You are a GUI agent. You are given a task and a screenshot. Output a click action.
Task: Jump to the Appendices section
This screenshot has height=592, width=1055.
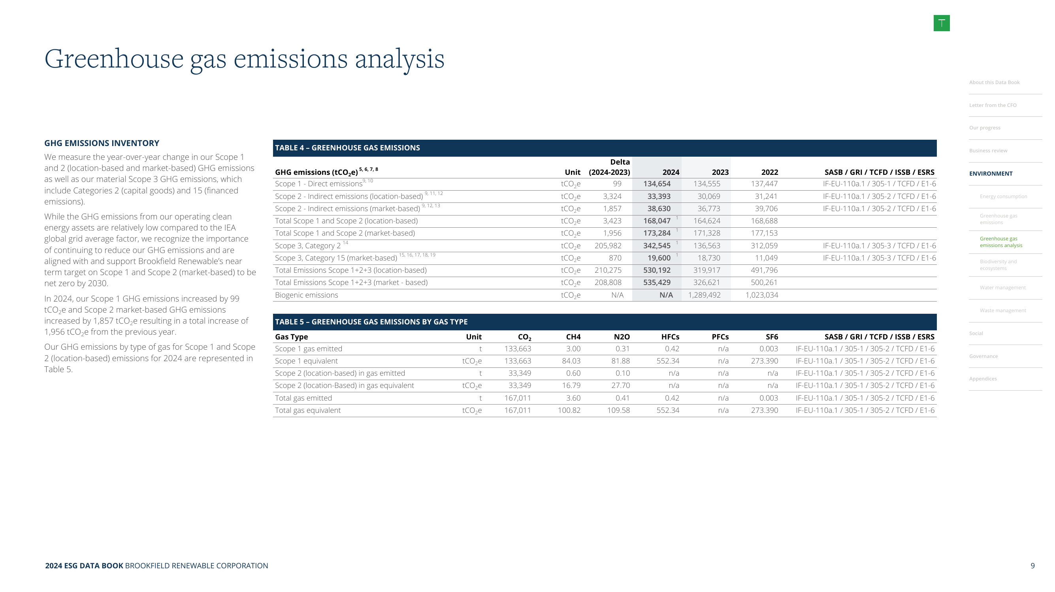click(x=983, y=378)
